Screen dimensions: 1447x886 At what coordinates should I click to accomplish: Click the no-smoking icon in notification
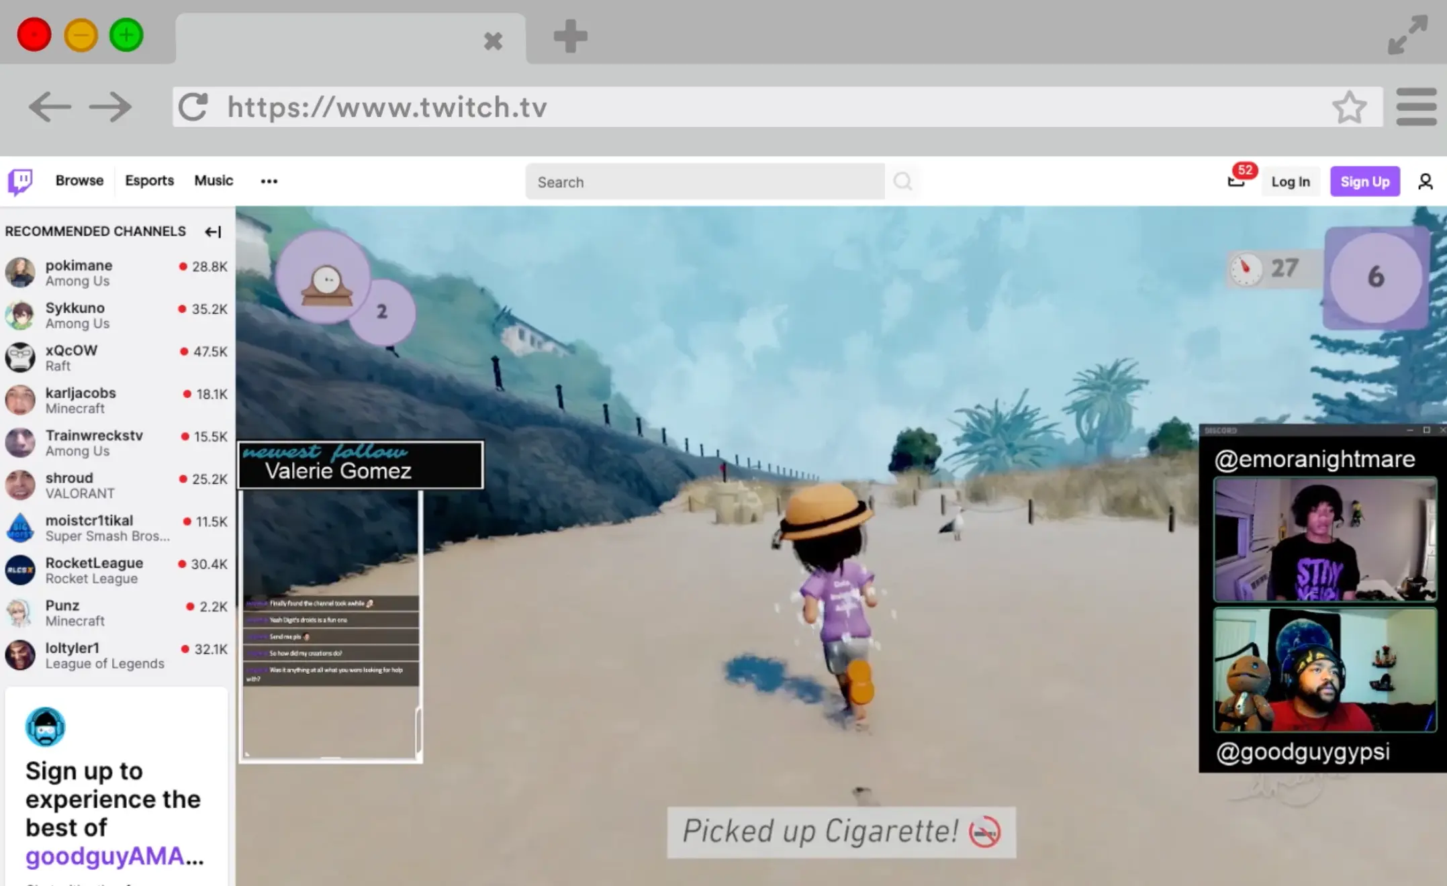(x=984, y=833)
